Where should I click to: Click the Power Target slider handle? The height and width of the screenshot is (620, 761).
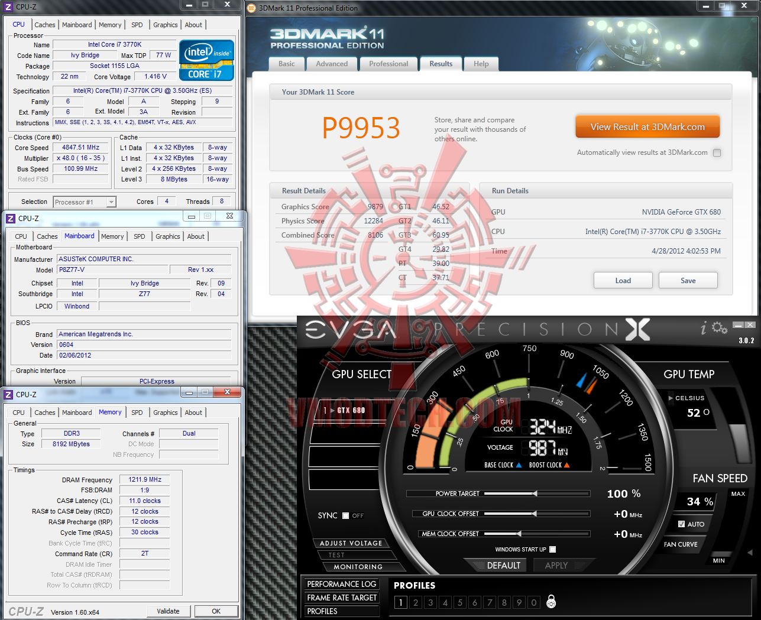[x=535, y=494]
